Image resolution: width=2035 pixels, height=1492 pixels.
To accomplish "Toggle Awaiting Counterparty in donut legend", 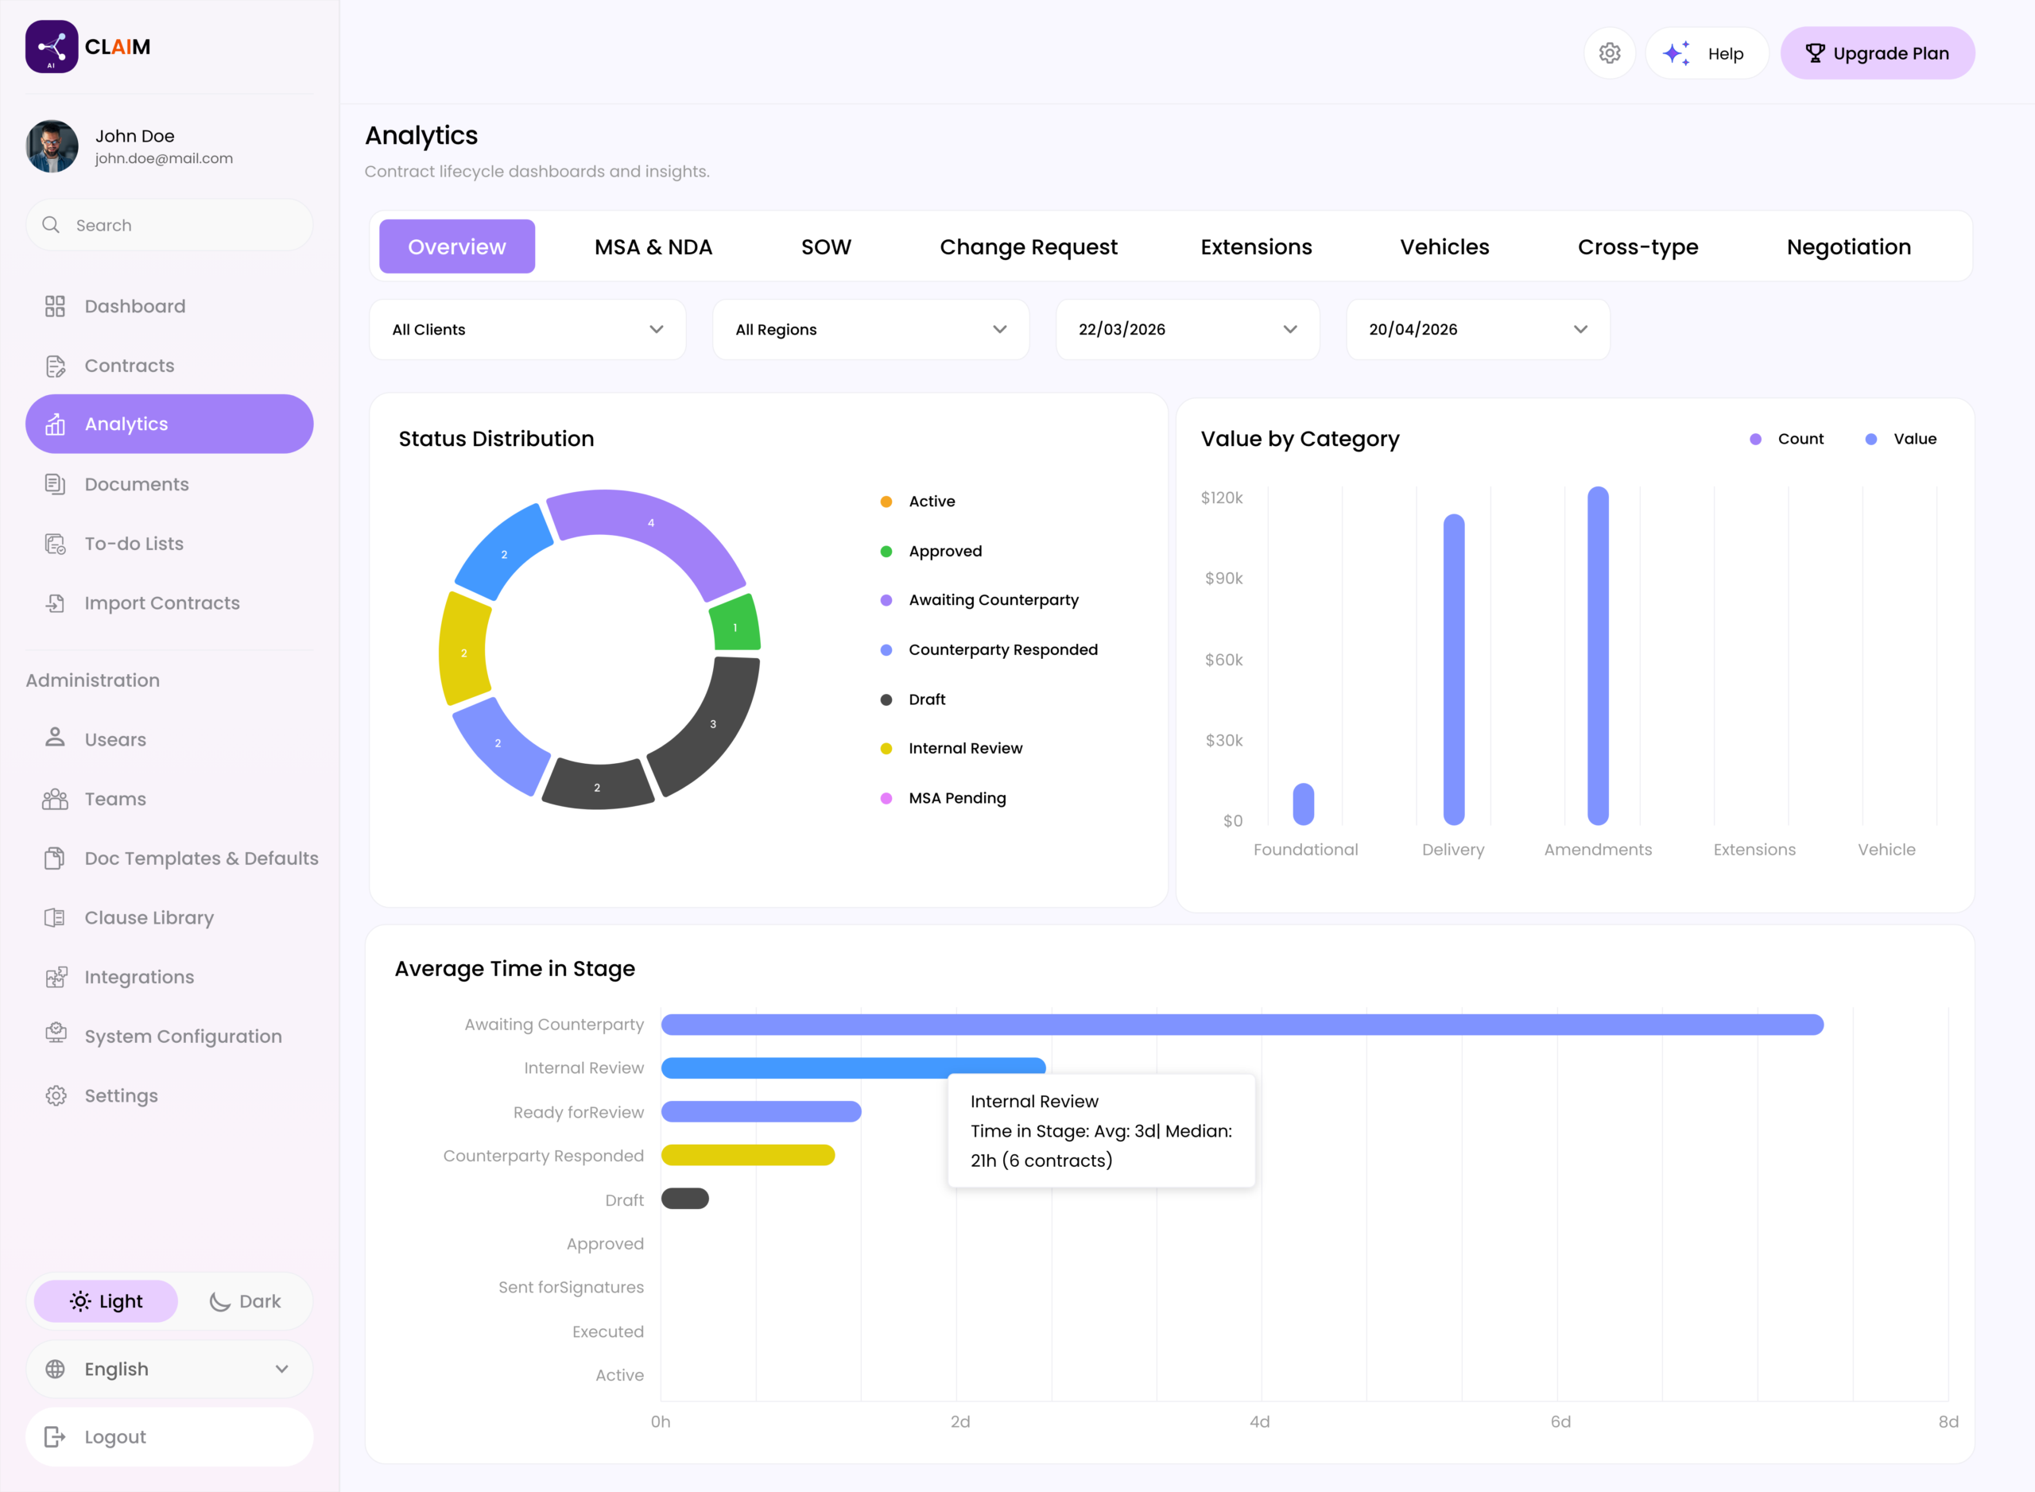I will (980, 601).
